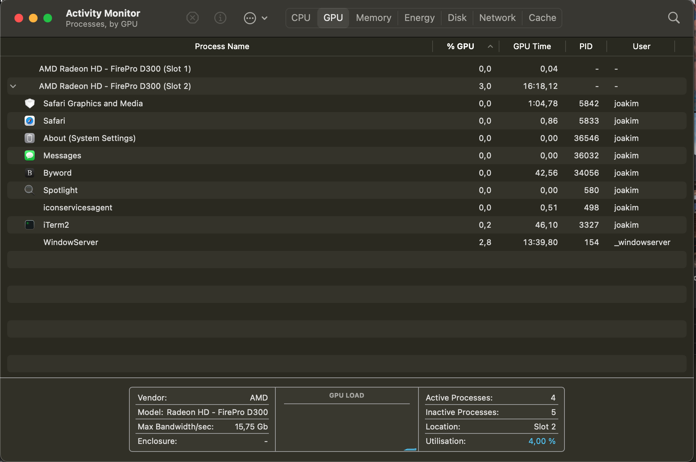The image size is (696, 462).
Task: Toggle the % GPU sort direction arrow
Action: (x=490, y=46)
